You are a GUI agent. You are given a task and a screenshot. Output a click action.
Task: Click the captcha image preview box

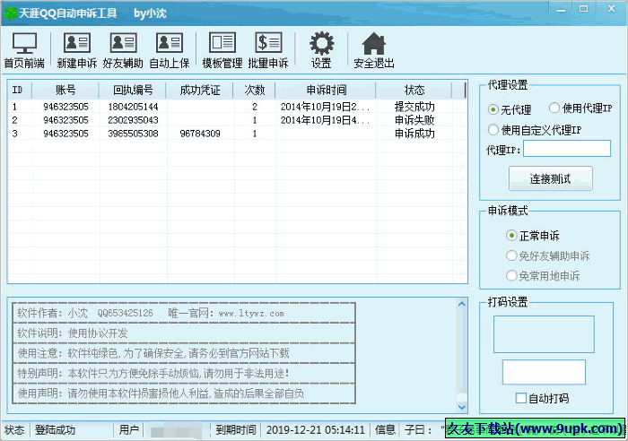pyautogui.click(x=544, y=334)
